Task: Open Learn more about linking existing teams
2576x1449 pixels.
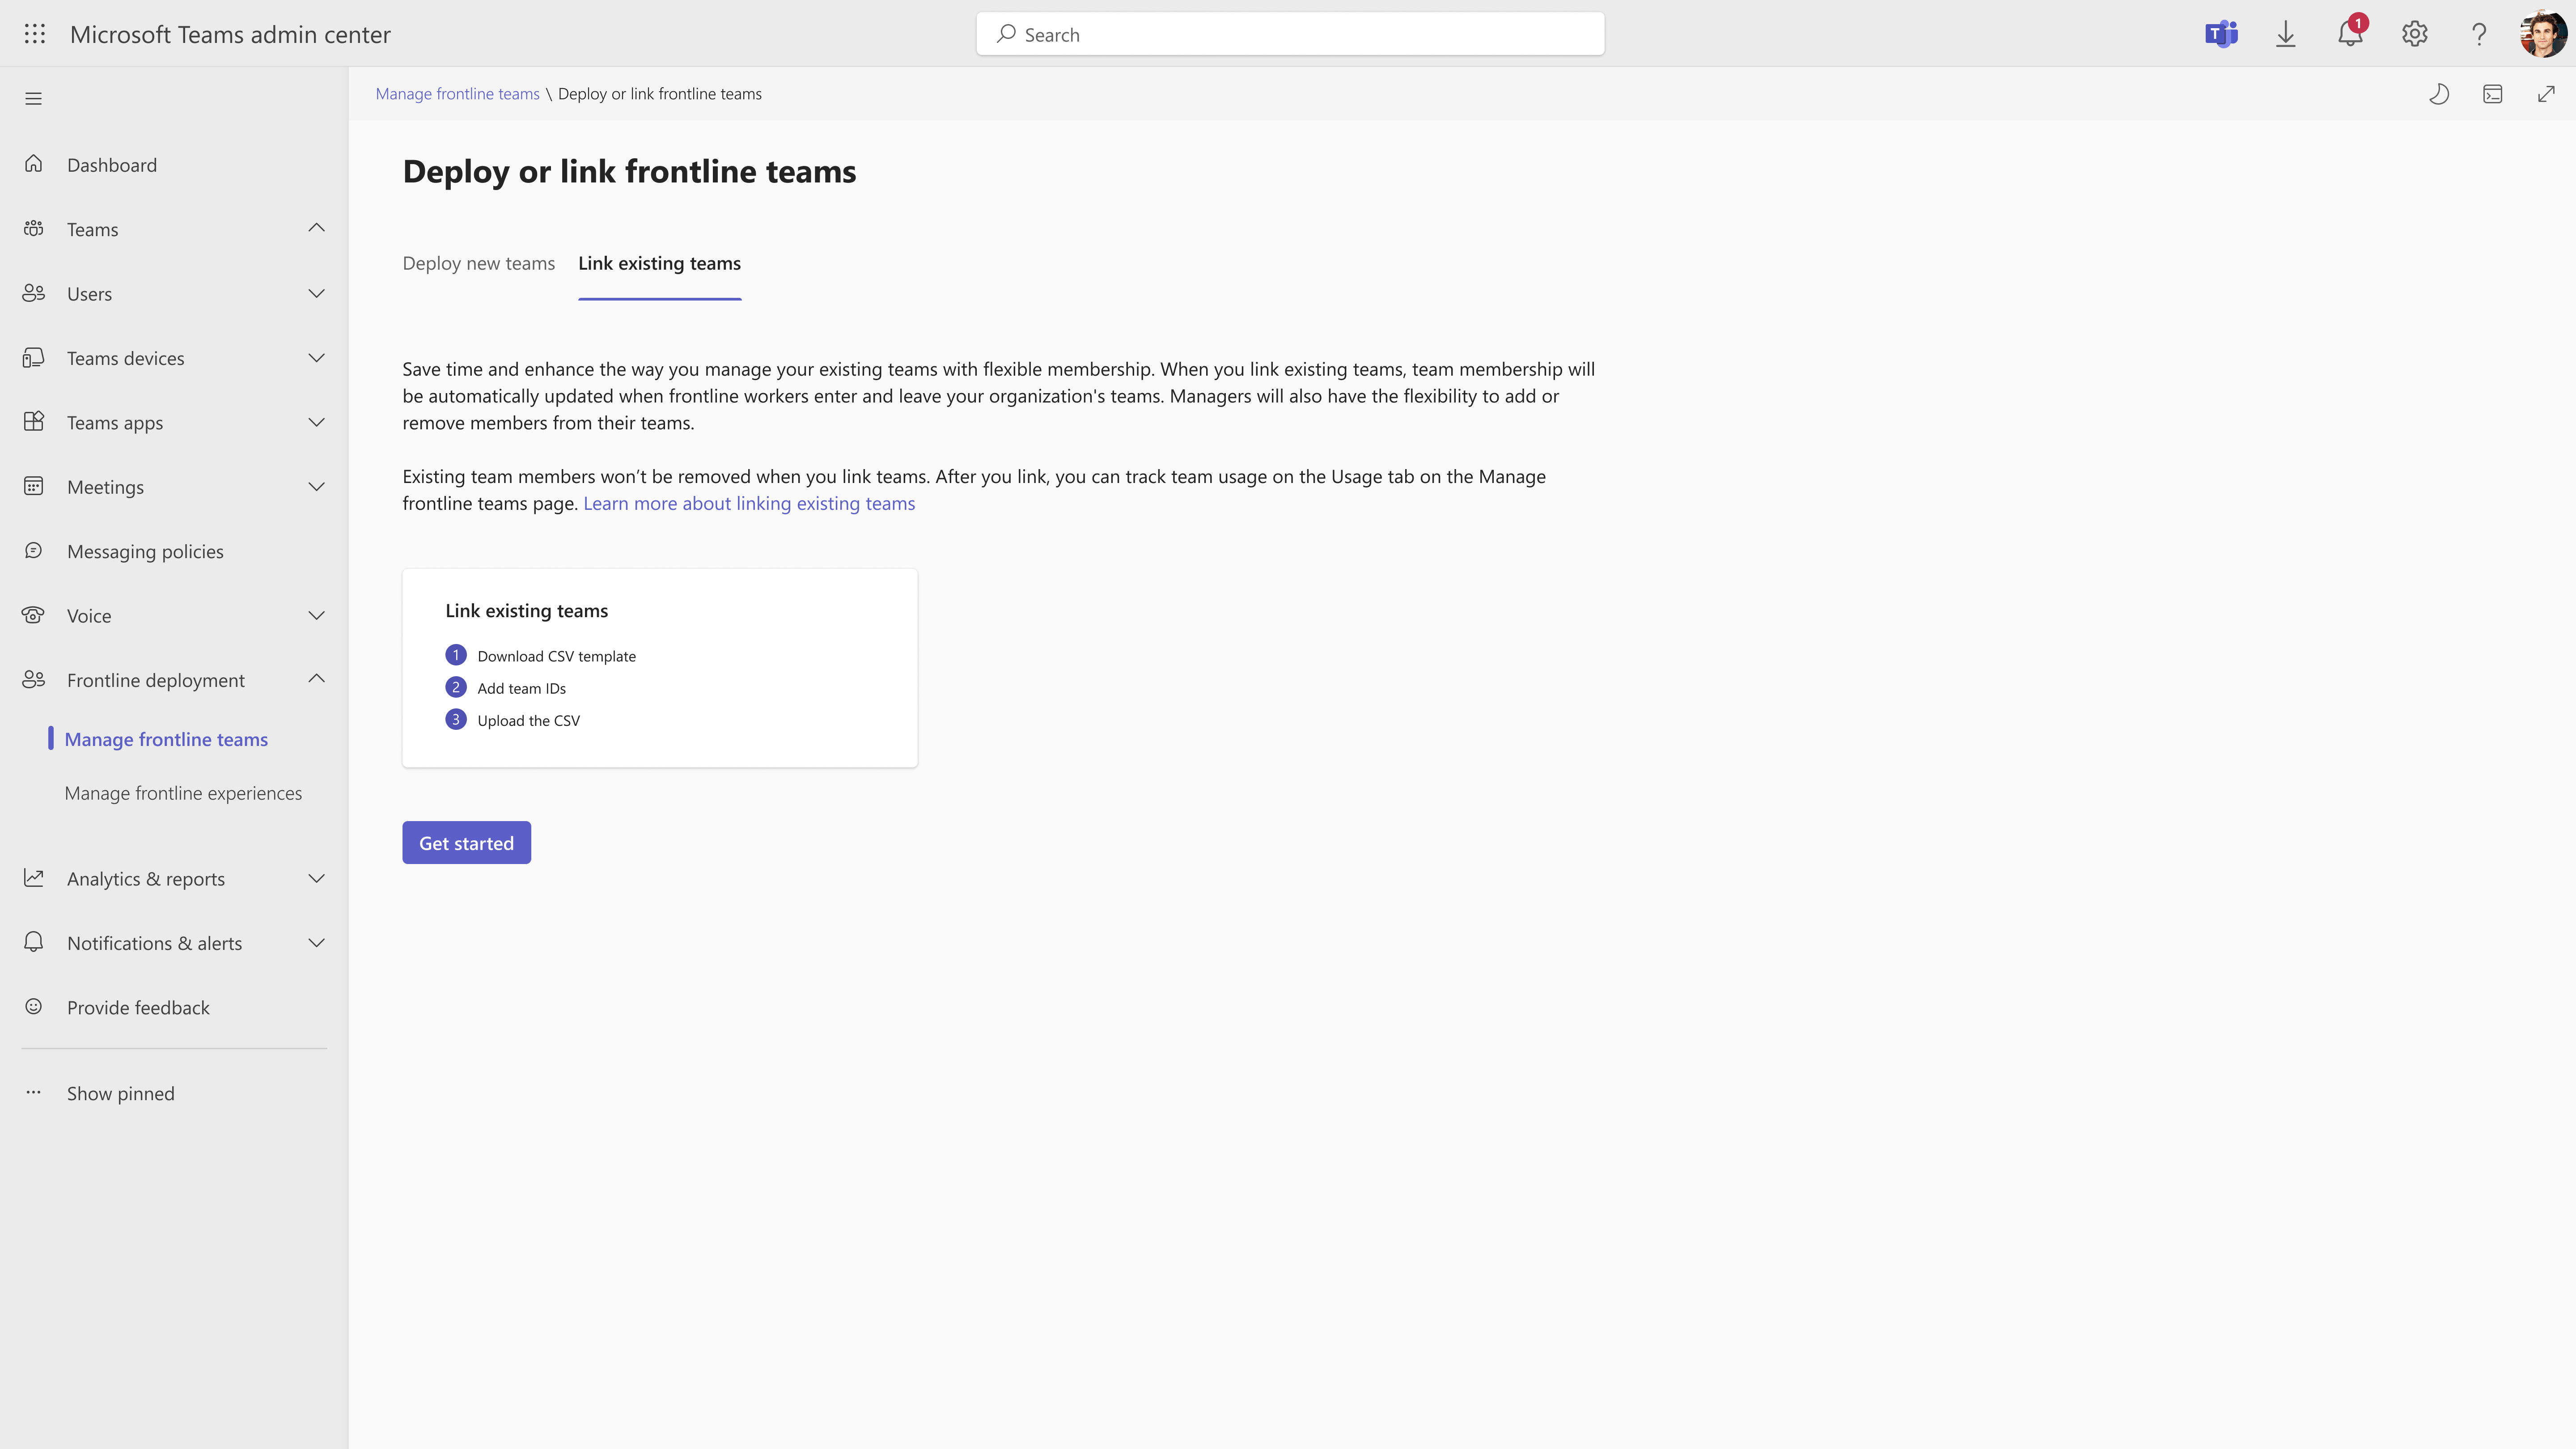Action: pos(749,503)
